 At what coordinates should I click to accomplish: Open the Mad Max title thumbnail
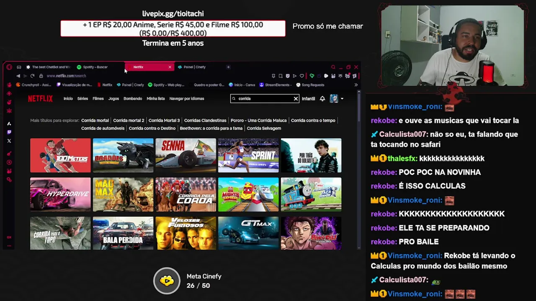[x=123, y=194]
